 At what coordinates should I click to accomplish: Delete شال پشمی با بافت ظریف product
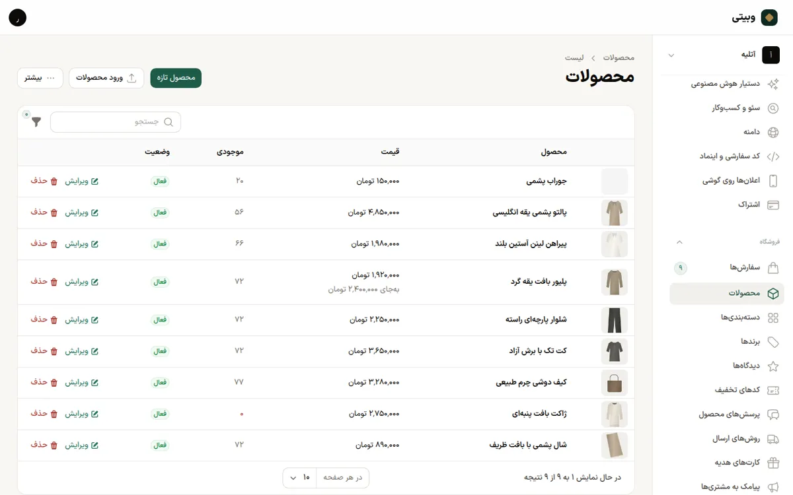point(44,445)
